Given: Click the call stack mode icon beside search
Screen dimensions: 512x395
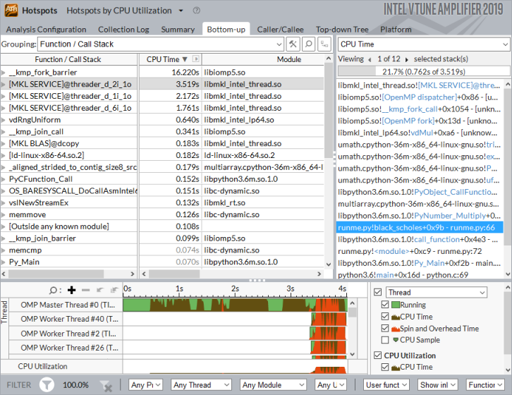Looking at the screenshot, I should point(324,44).
